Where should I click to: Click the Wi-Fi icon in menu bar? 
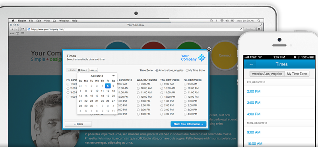[222, 21]
